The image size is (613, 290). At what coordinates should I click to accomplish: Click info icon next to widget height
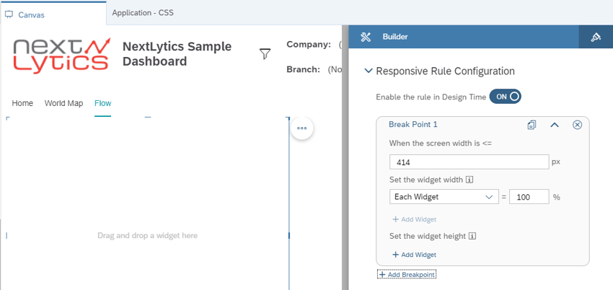point(472,236)
